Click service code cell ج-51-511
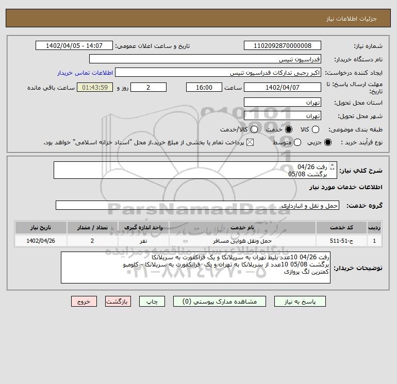 tap(341, 241)
